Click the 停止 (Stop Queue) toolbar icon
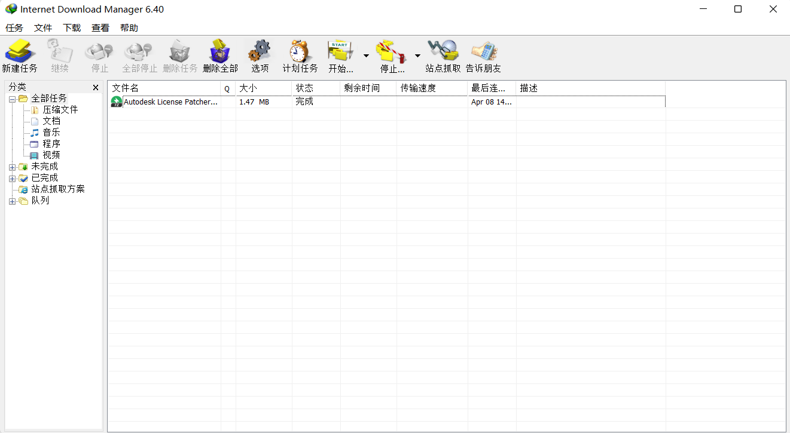The width and height of the screenshot is (790, 433). tap(392, 56)
